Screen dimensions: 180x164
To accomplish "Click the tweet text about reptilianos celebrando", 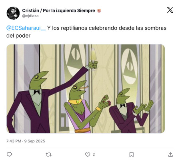I will point(86,32).
